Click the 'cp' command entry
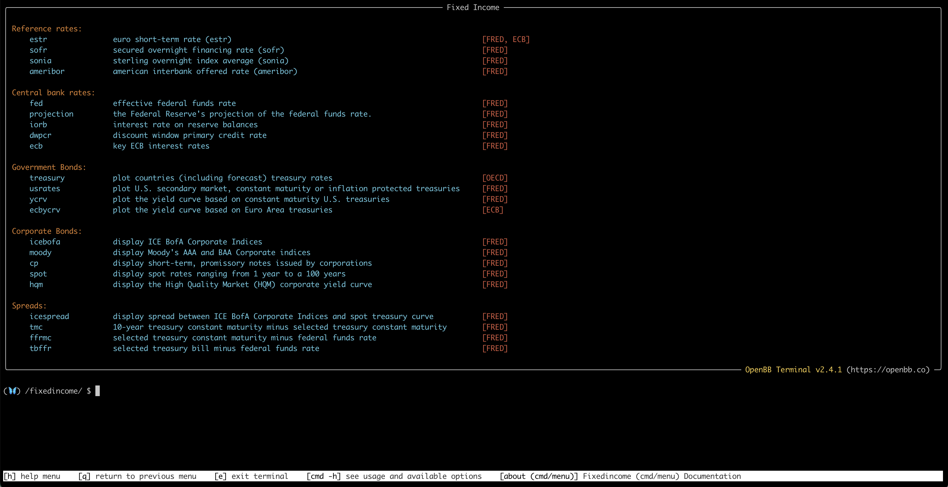This screenshot has height=487, width=948. coord(34,263)
